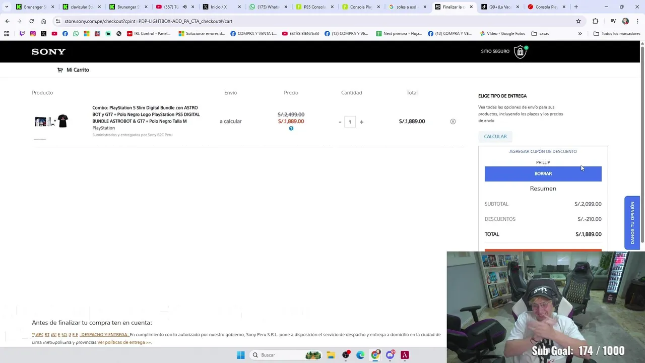The width and height of the screenshot is (645, 363).
Task: Expand hidden bookmarks with the chevron
Action: 580,34
